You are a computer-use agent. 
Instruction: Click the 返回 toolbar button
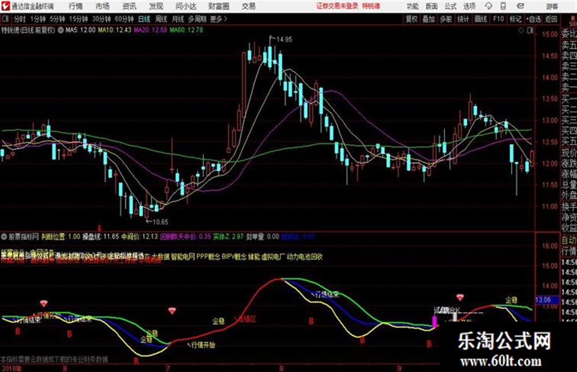point(551,19)
